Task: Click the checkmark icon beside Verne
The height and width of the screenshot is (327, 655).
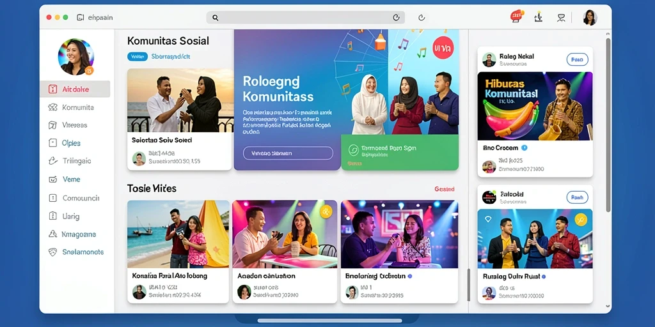Action: (52, 179)
